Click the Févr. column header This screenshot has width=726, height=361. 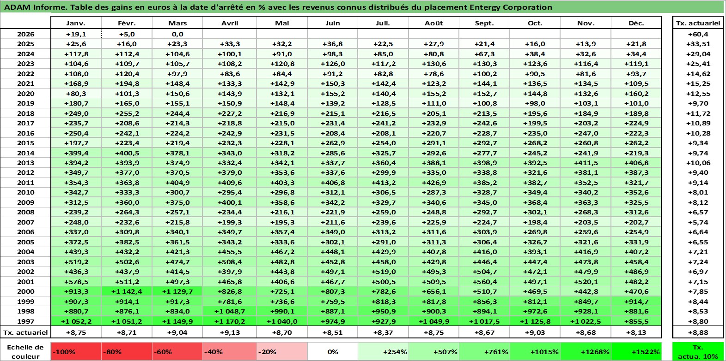tap(127, 23)
